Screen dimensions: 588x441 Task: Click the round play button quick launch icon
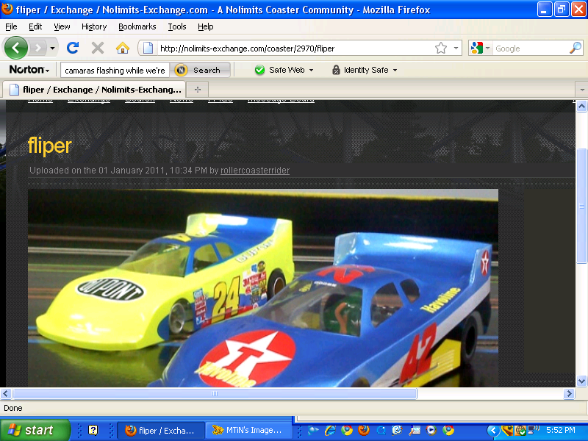tap(431, 430)
